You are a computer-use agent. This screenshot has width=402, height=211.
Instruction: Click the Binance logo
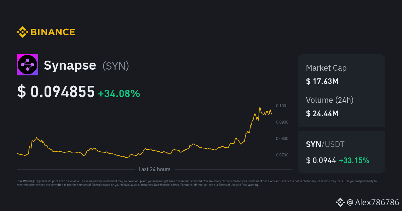[x=46, y=32]
